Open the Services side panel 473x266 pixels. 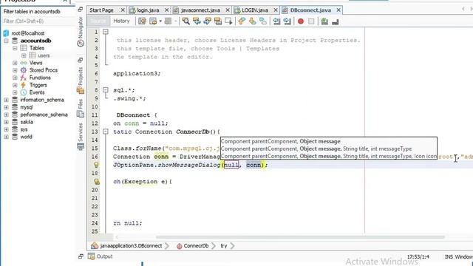point(81,136)
